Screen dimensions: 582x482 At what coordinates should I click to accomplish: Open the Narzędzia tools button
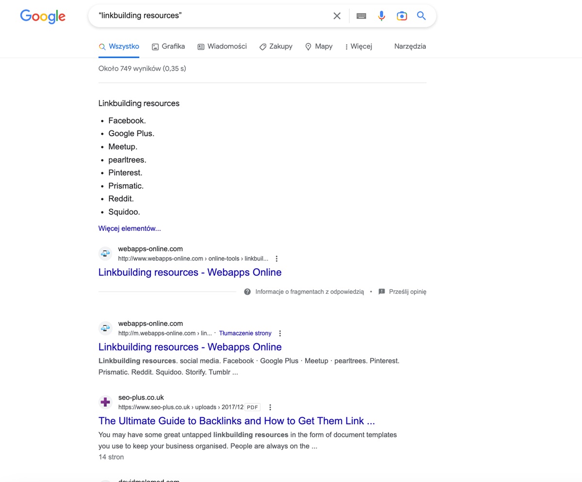coord(410,47)
